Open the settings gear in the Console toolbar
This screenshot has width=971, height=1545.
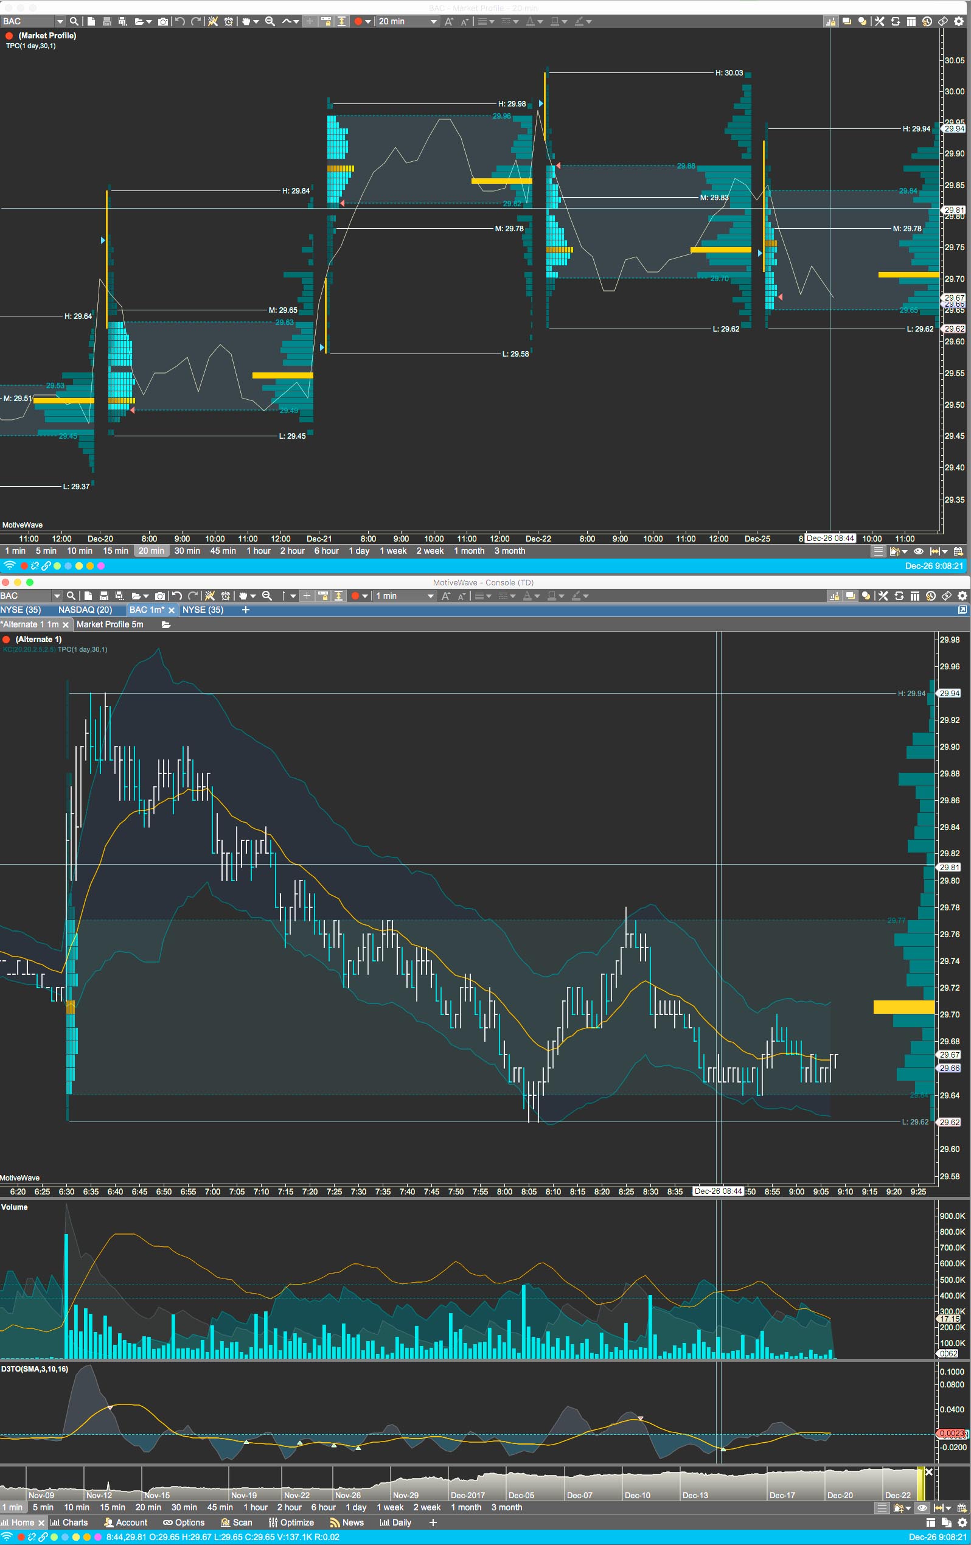pyautogui.click(x=962, y=595)
